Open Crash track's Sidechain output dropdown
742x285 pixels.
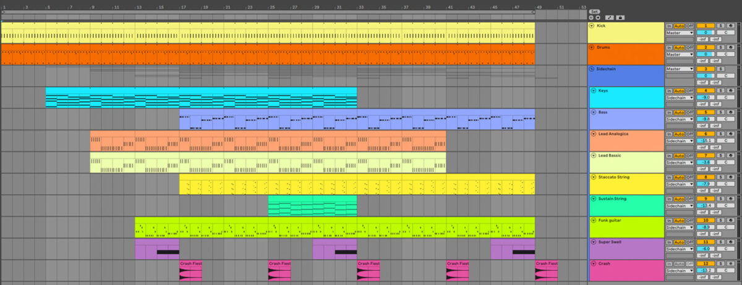[680, 271]
